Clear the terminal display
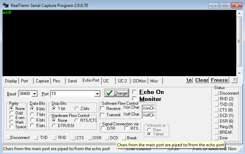 click(x=201, y=80)
